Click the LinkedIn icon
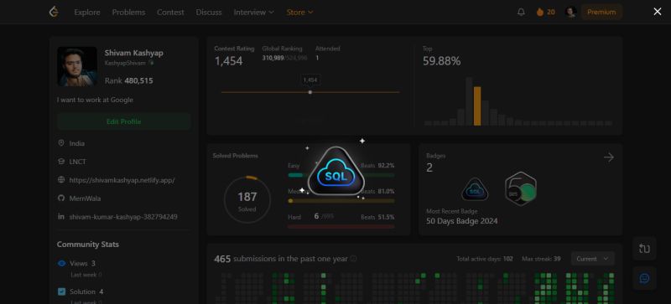Image resolution: width=671 pixels, height=304 pixels. tap(61, 217)
